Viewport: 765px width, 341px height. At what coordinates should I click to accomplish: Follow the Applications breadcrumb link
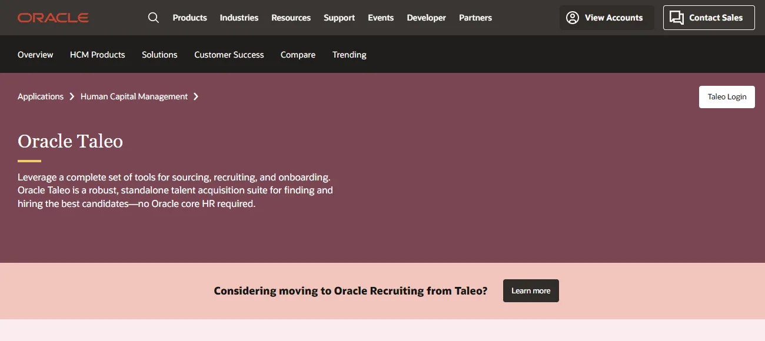pos(41,96)
